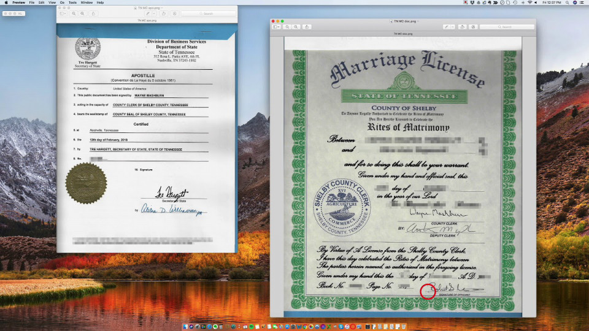
Task: Open the View menu
Action: coord(52,2)
